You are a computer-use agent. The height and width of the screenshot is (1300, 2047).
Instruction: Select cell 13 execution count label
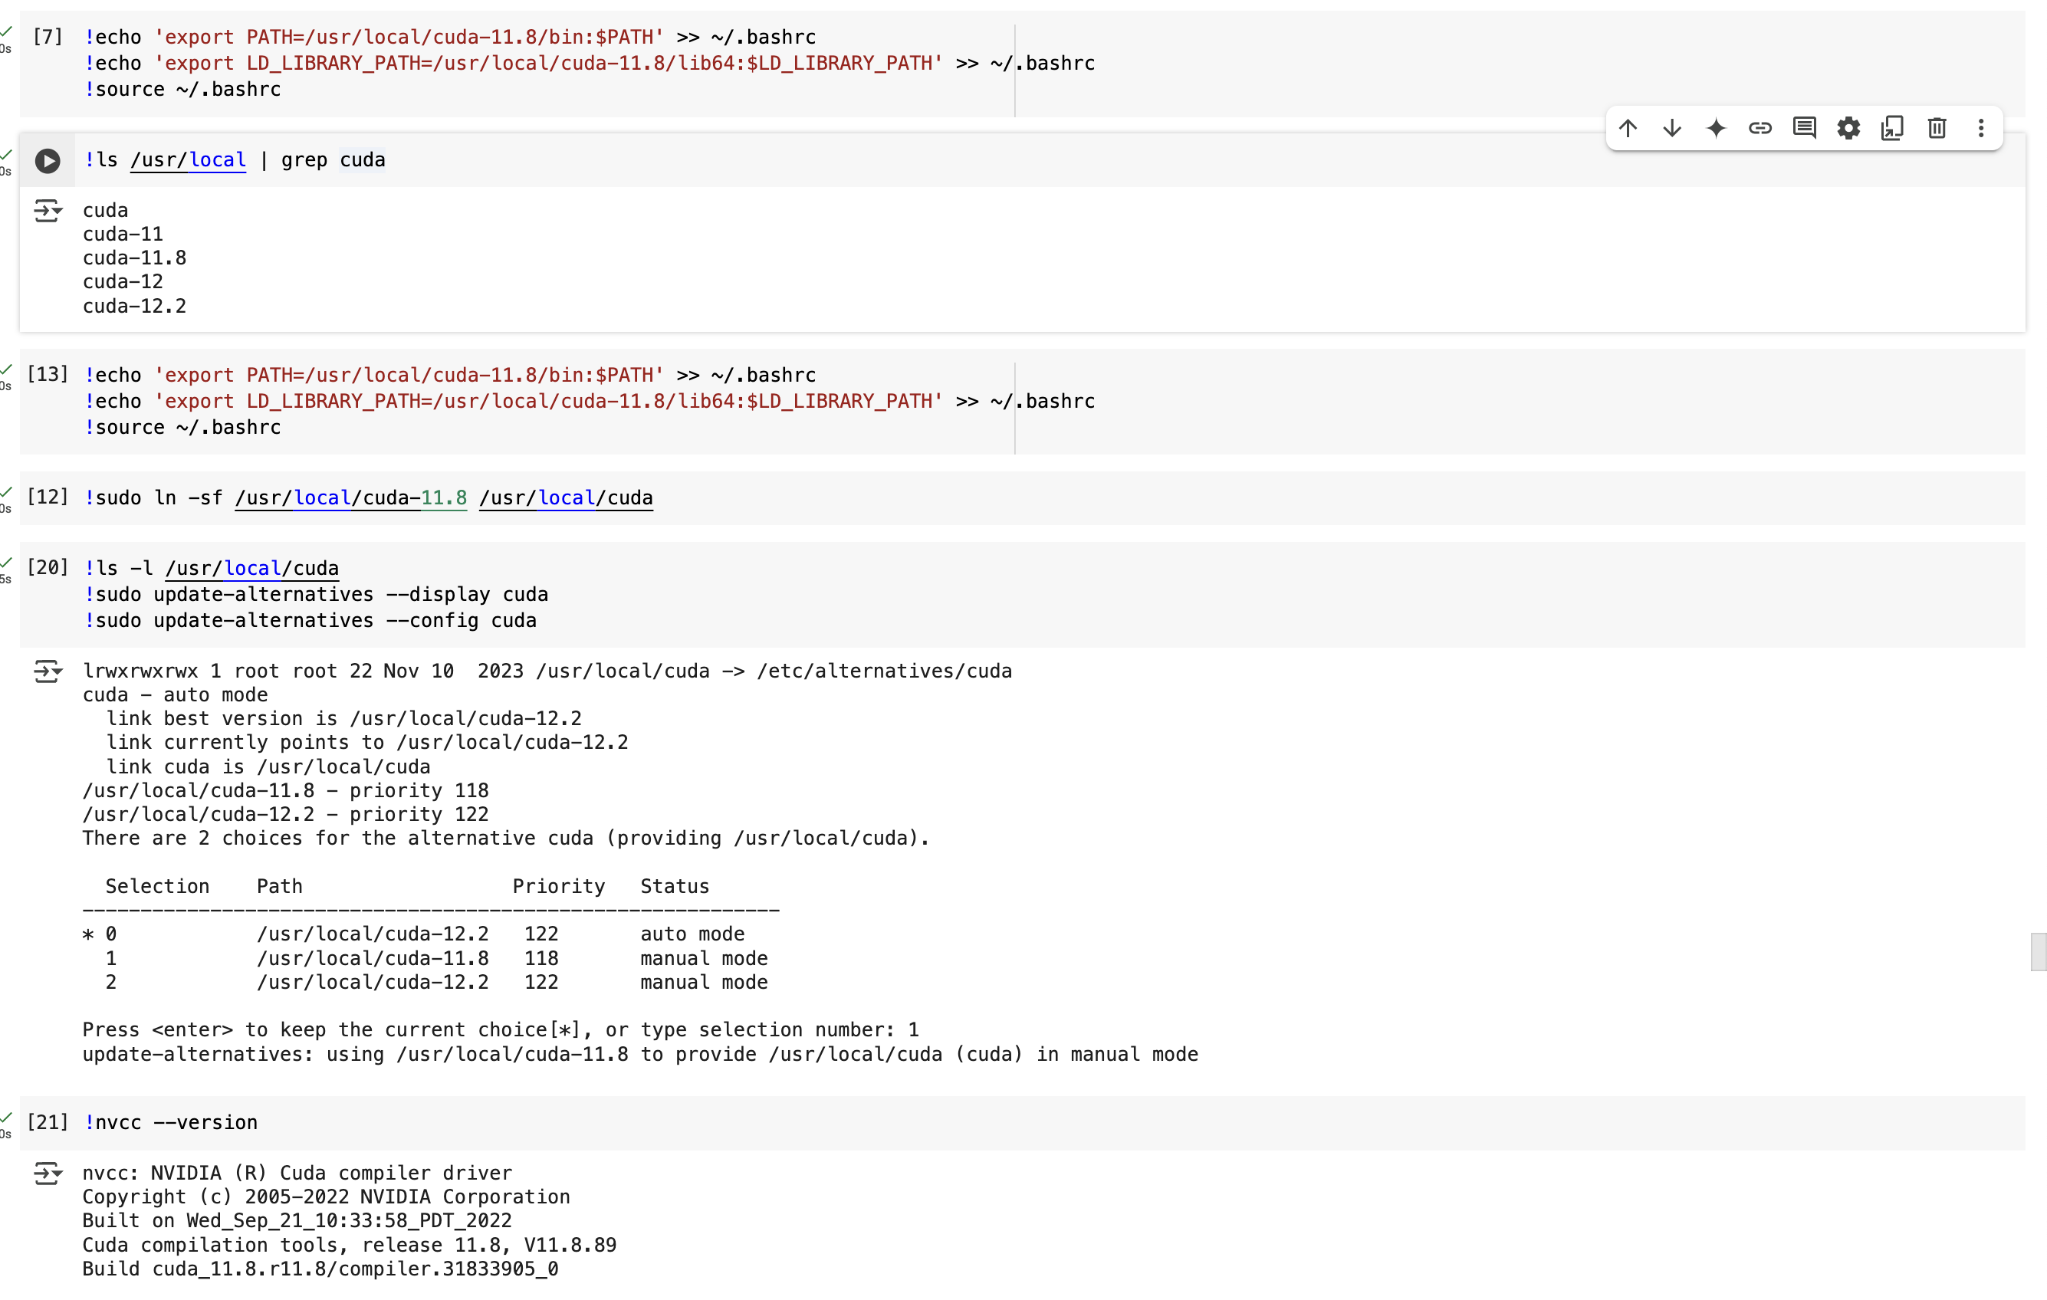pos(48,375)
